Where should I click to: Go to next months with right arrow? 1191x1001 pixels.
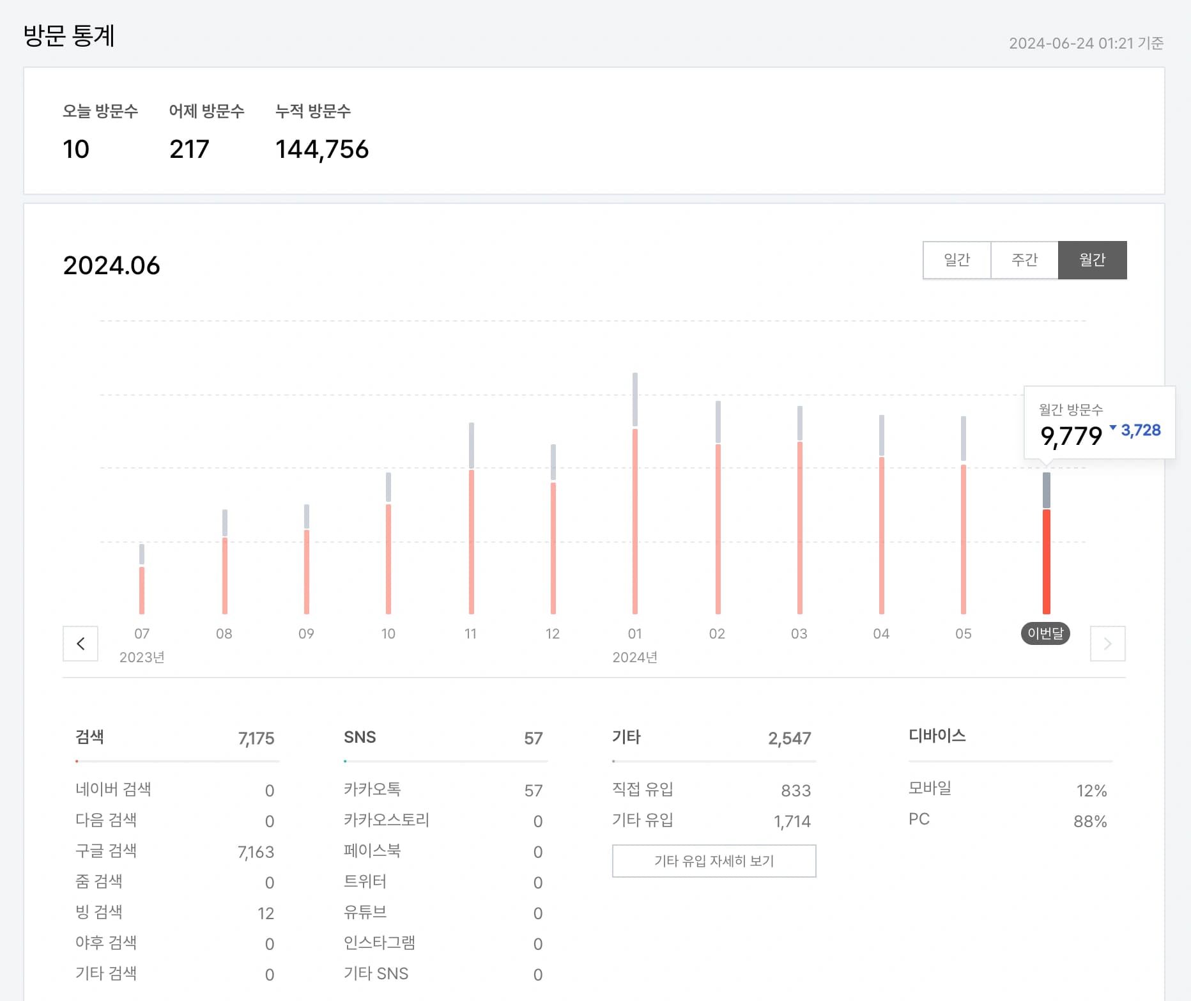pos(1107,643)
